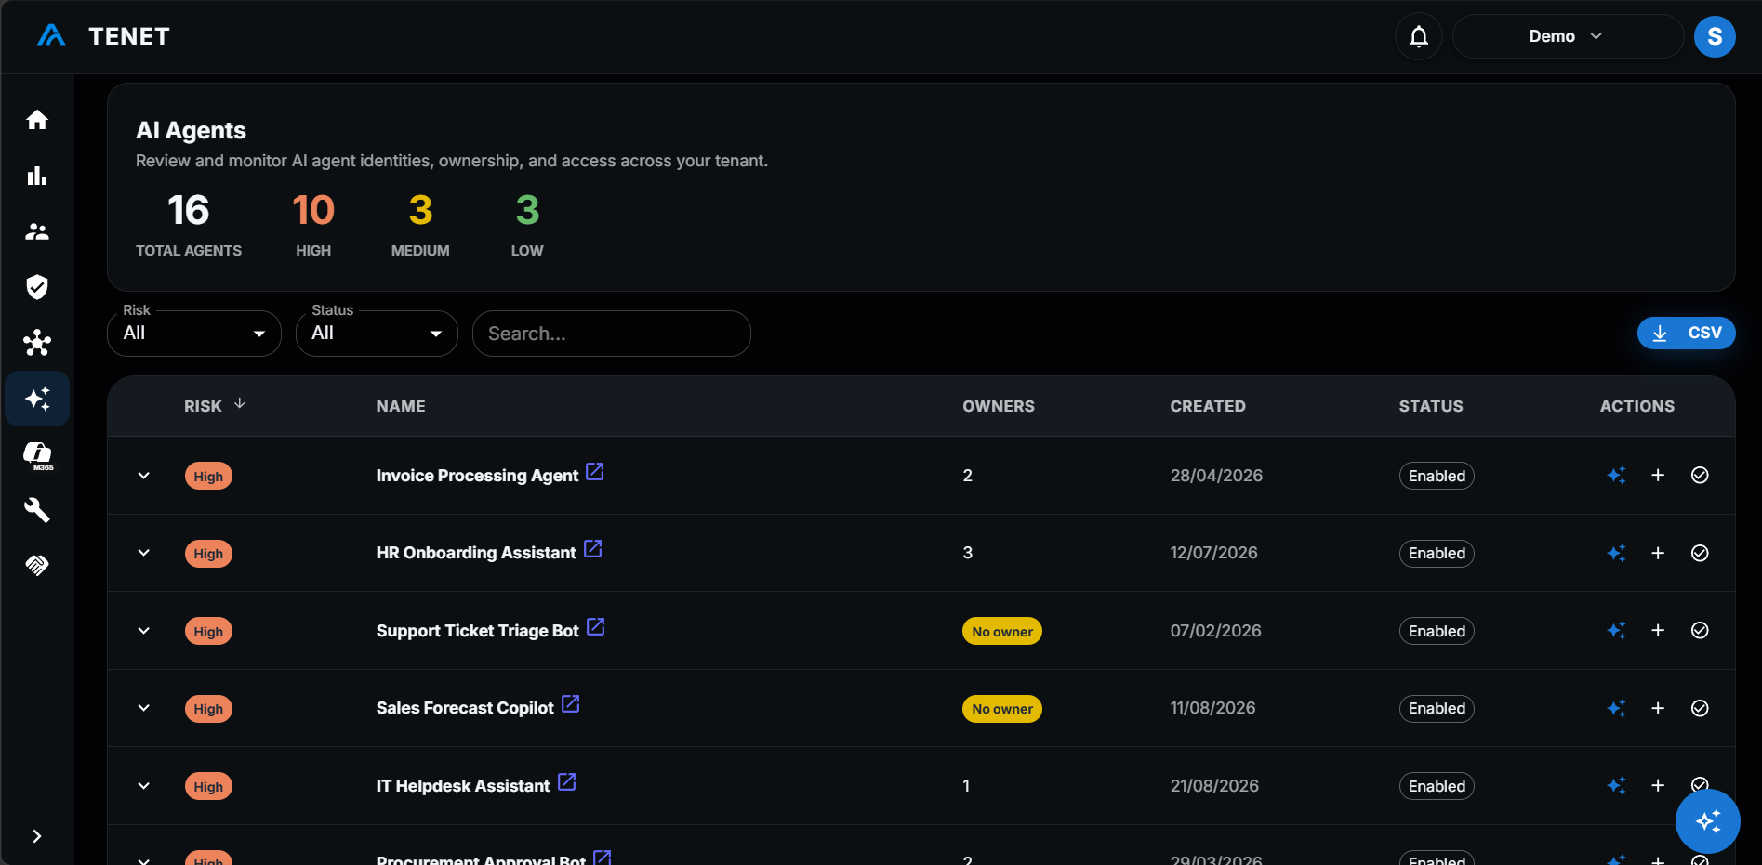Click the 3 MEDIUM agents count
Screen dimensions: 1762x865
pyautogui.click(x=420, y=225)
